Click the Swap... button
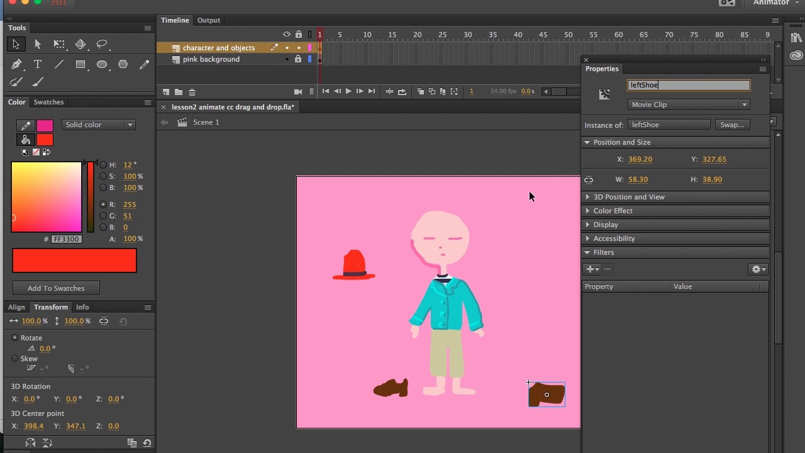805x453 pixels. pos(732,125)
